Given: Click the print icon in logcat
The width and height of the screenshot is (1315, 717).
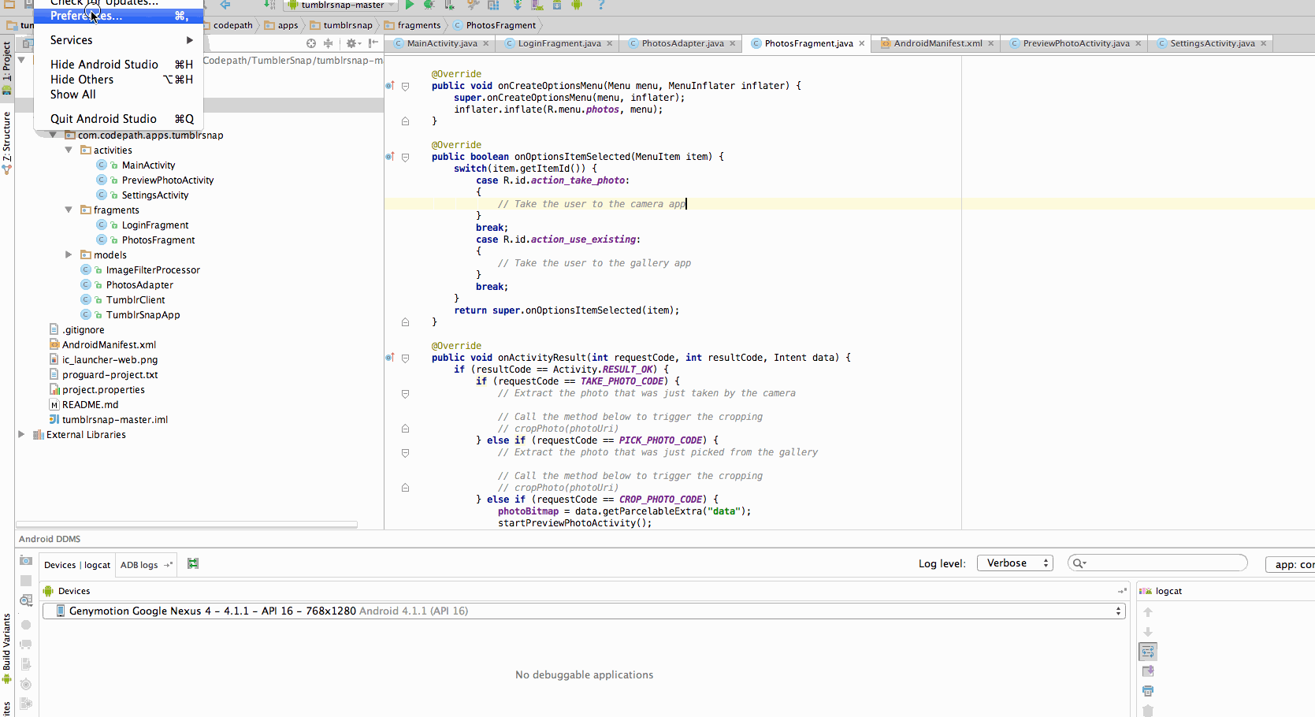Looking at the screenshot, I should coord(1148,691).
